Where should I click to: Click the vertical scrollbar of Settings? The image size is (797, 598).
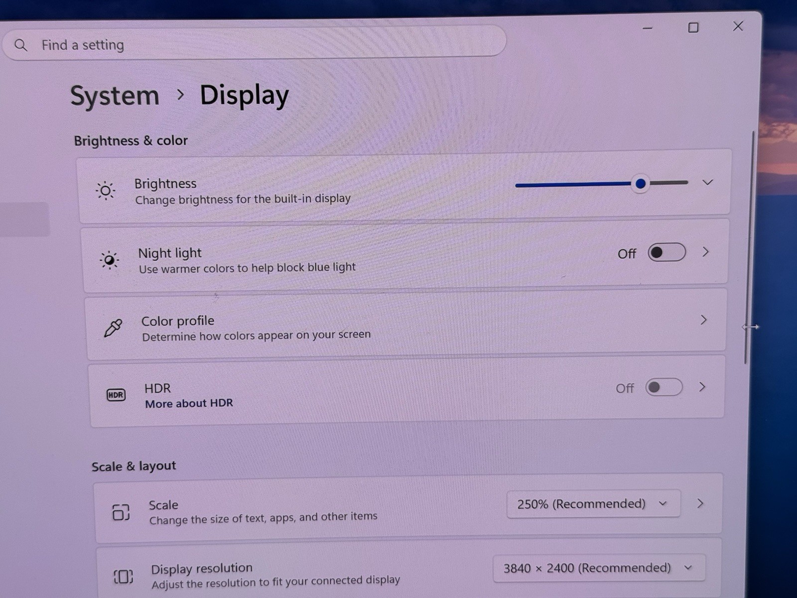pos(749,247)
